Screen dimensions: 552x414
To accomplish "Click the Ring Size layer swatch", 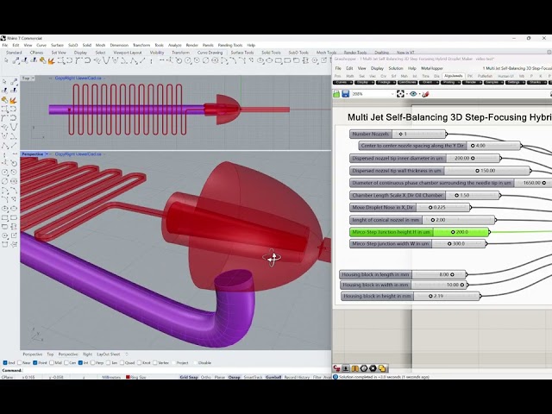I will coord(129,377).
